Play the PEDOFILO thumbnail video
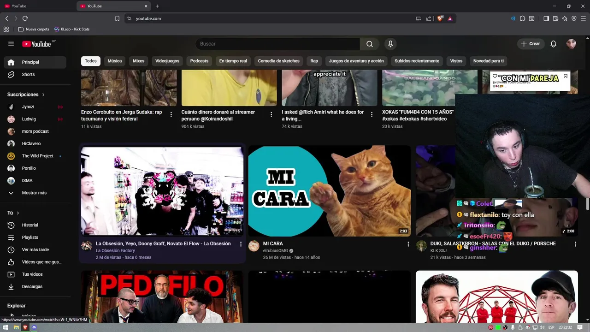 (x=162, y=296)
